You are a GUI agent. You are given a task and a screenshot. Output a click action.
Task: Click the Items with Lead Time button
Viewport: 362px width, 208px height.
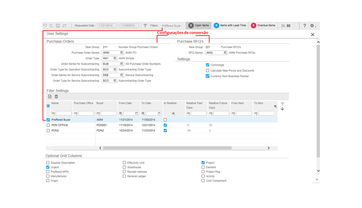click(x=230, y=25)
